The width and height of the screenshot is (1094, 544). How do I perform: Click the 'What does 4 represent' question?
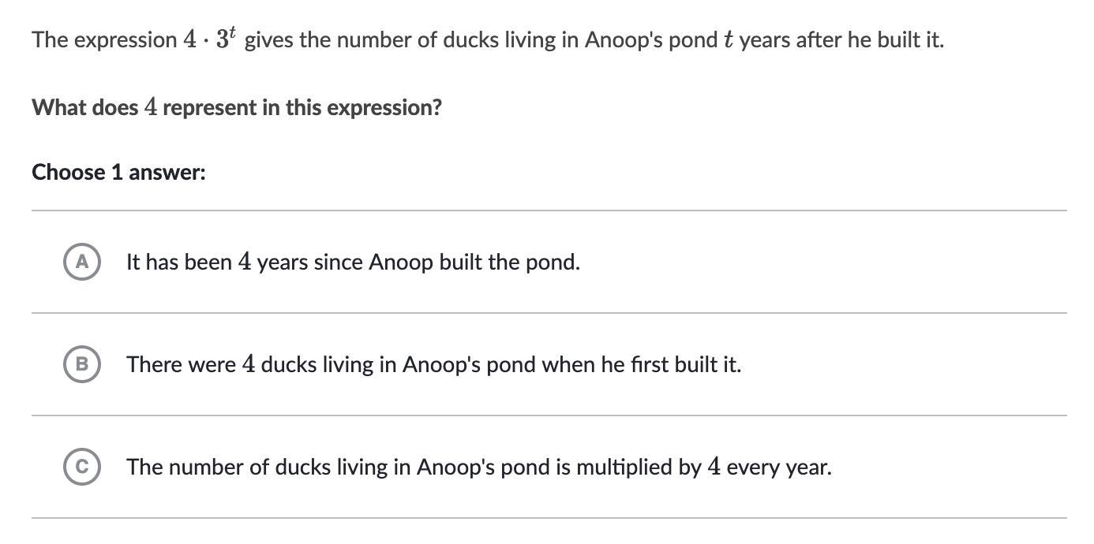point(237,107)
